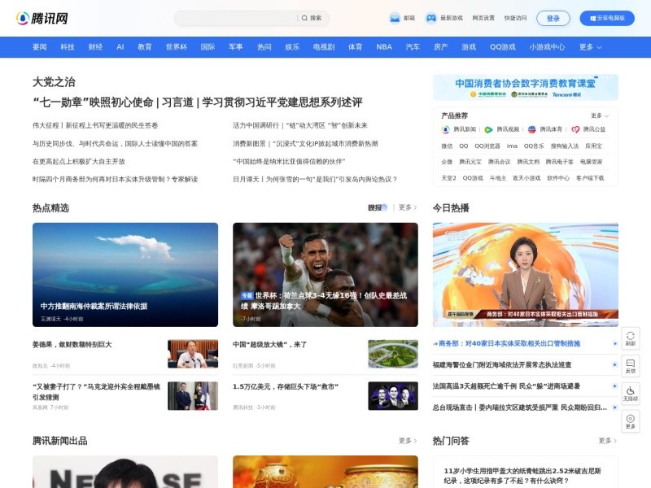
Task: Click the 腾讯体育 product icon
Action: [532, 129]
